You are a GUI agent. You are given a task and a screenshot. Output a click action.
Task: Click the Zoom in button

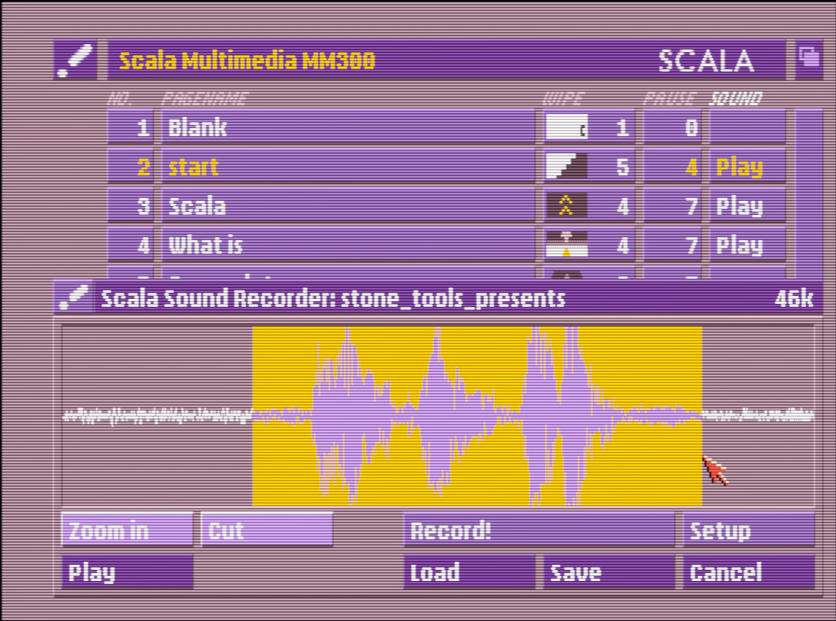pyautogui.click(x=127, y=530)
